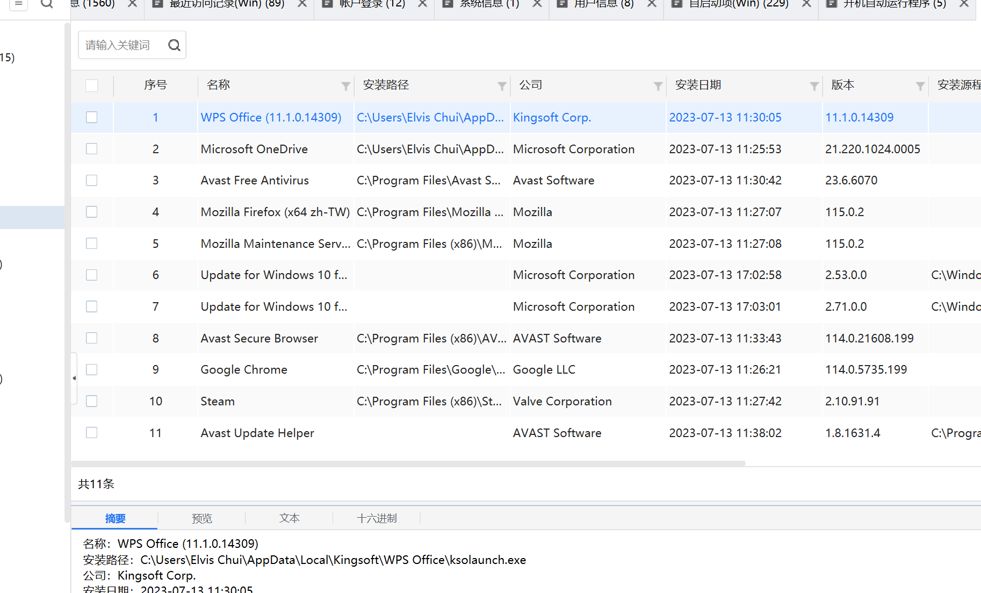
Task: Check the box for Avast Free Antivirus
Action: 92,180
